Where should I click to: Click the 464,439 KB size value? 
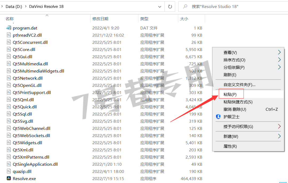coord(191,178)
